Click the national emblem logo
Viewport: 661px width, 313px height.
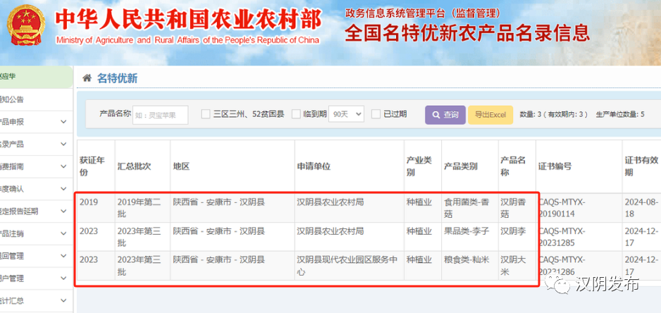click(x=25, y=25)
